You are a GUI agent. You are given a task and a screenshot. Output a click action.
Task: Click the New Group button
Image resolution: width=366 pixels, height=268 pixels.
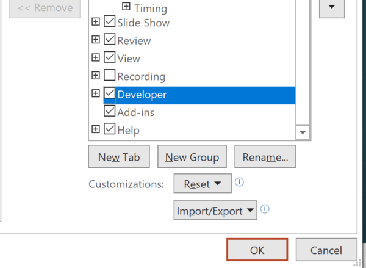point(192,156)
